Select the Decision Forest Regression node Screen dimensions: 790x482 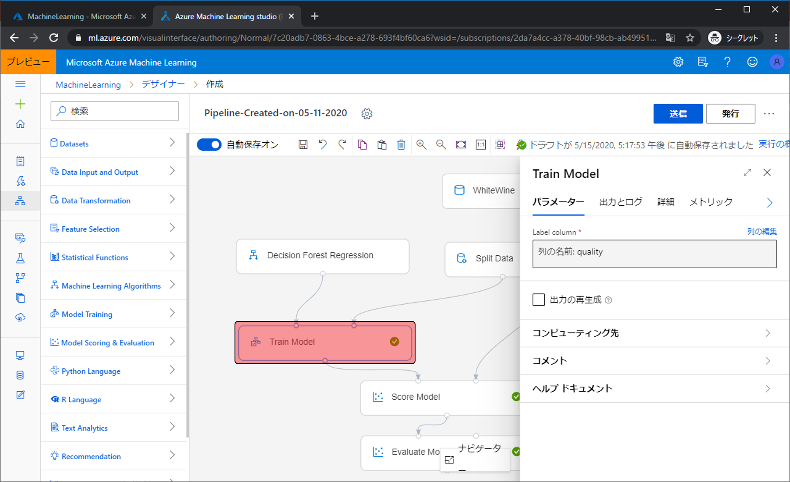click(x=323, y=256)
